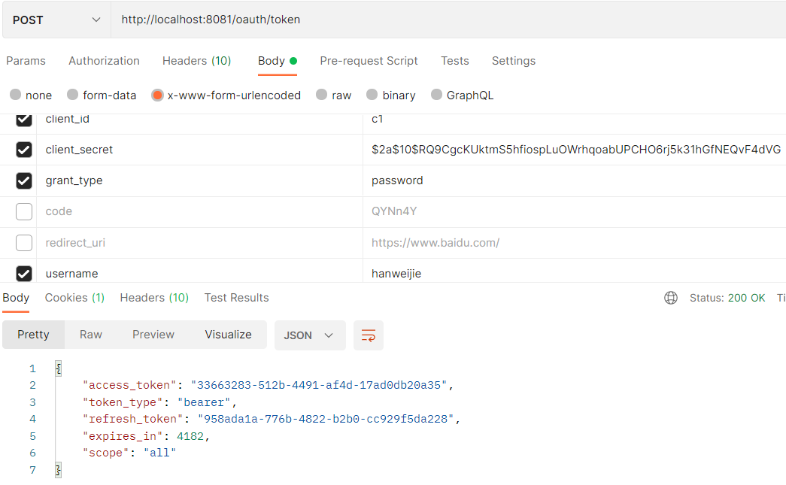
Task: Click the code value QYNn4Y
Action: point(394,211)
